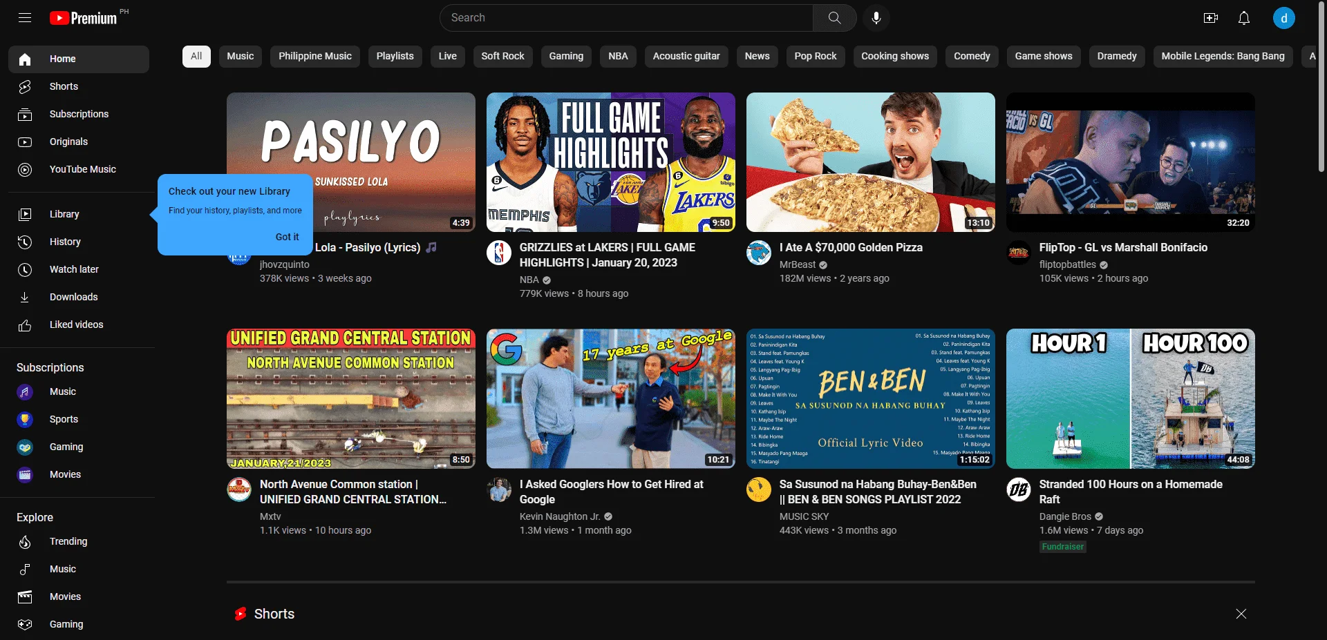Open the Movies subscription channel
This screenshot has height=640, width=1327.
pyautogui.click(x=79, y=475)
